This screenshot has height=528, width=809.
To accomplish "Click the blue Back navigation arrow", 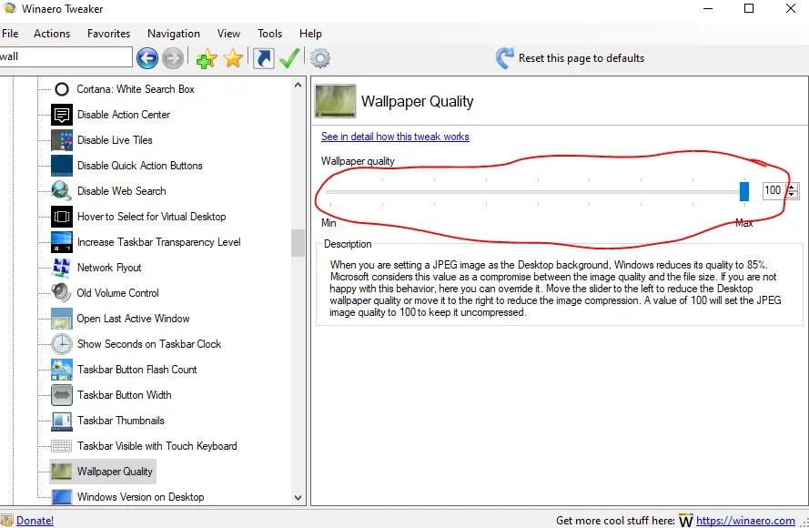I will tap(147, 57).
